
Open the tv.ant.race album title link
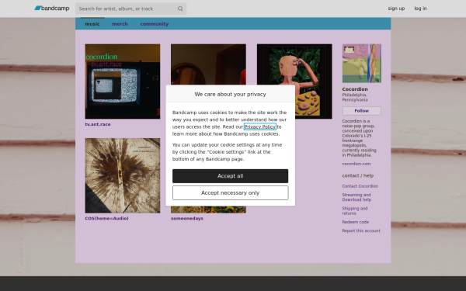pyautogui.click(x=98, y=124)
